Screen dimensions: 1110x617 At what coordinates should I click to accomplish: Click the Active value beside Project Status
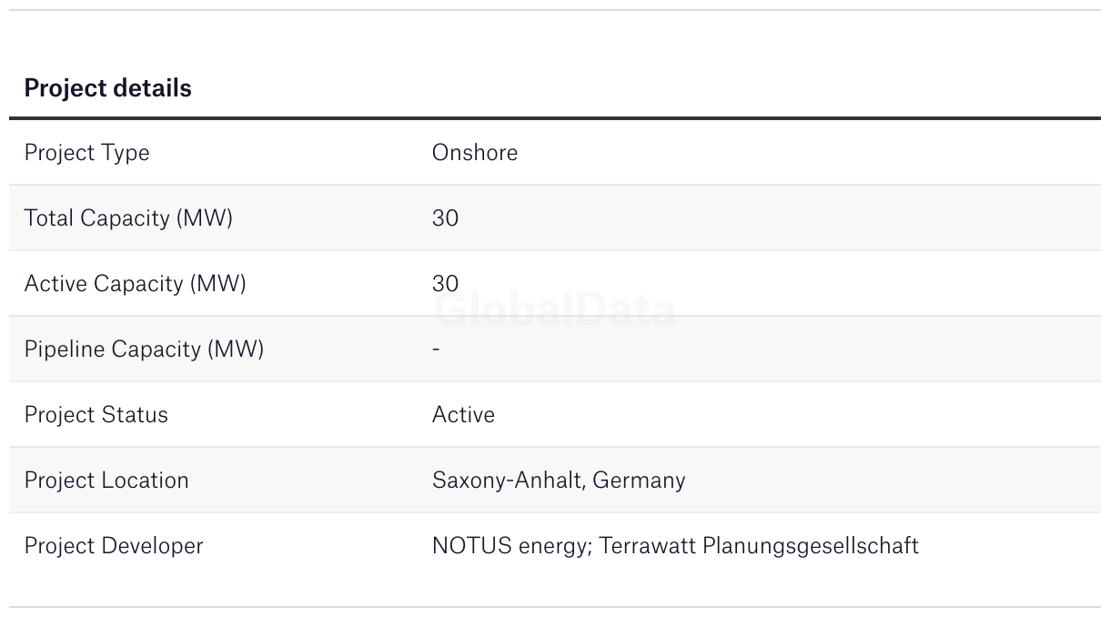463,414
